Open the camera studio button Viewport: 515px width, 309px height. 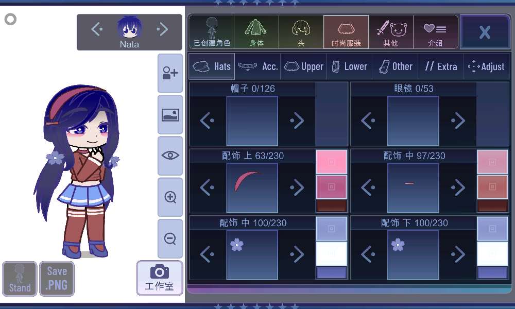(160, 278)
